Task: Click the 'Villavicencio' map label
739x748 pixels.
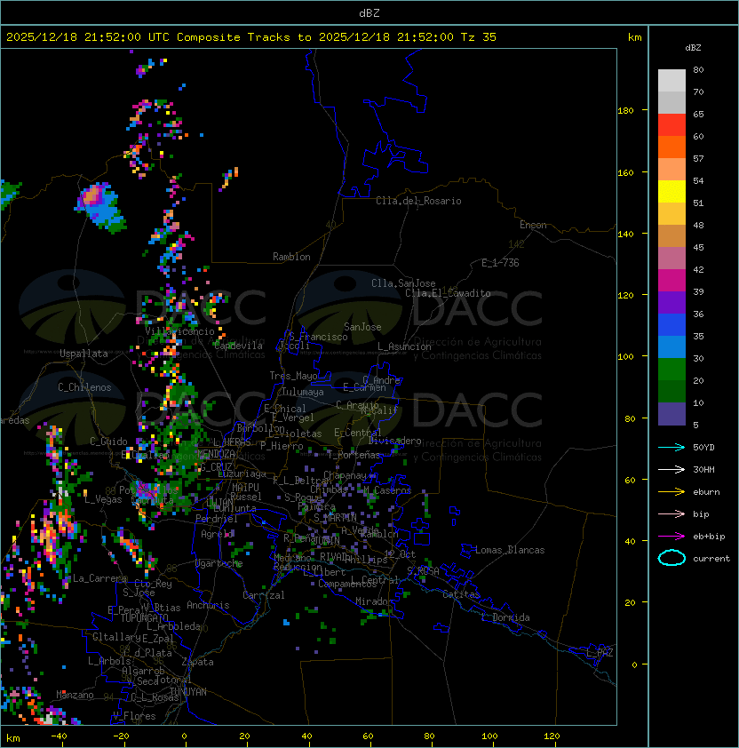Action: (x=179, y=331)
